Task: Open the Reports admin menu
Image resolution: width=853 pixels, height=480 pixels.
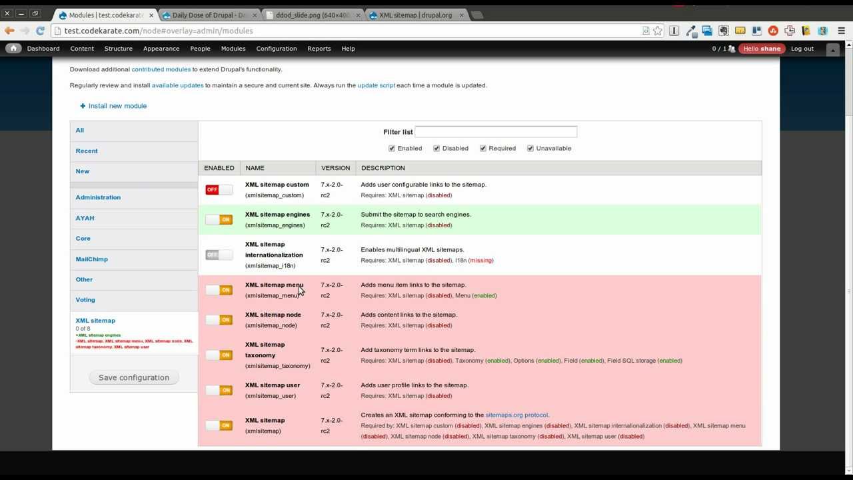Action: pyautogui.click(x=319, y=49)
